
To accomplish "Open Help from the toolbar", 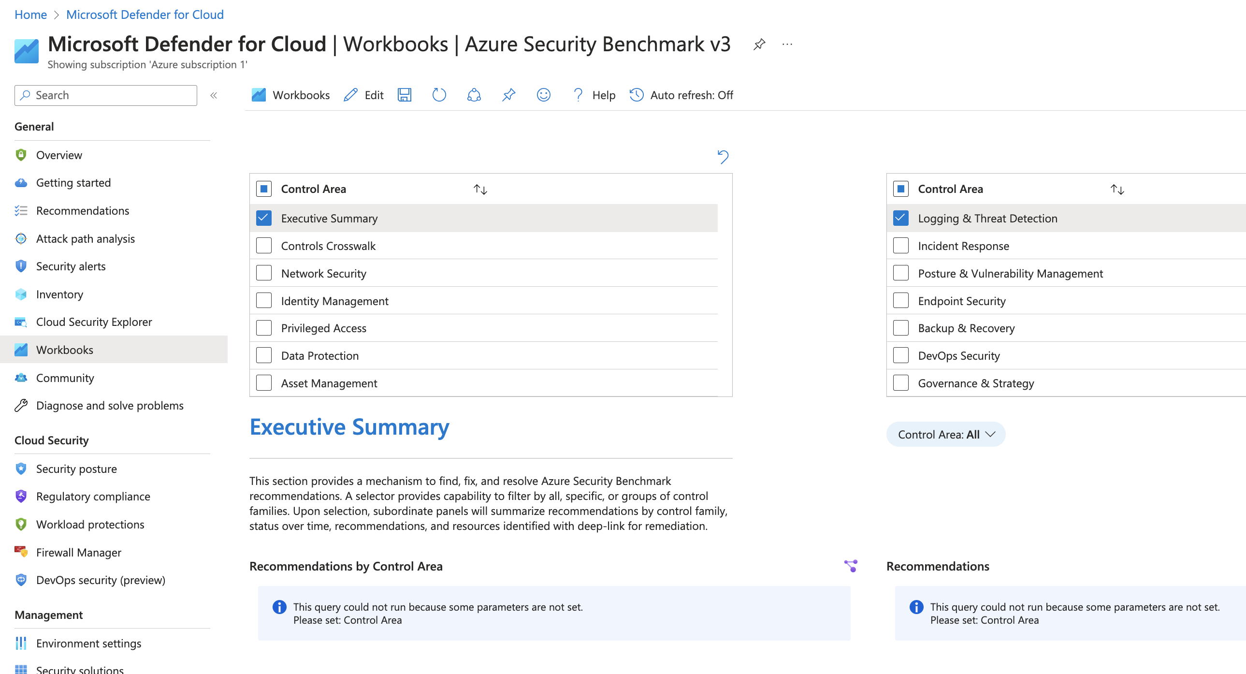I will tap(594, 95).
